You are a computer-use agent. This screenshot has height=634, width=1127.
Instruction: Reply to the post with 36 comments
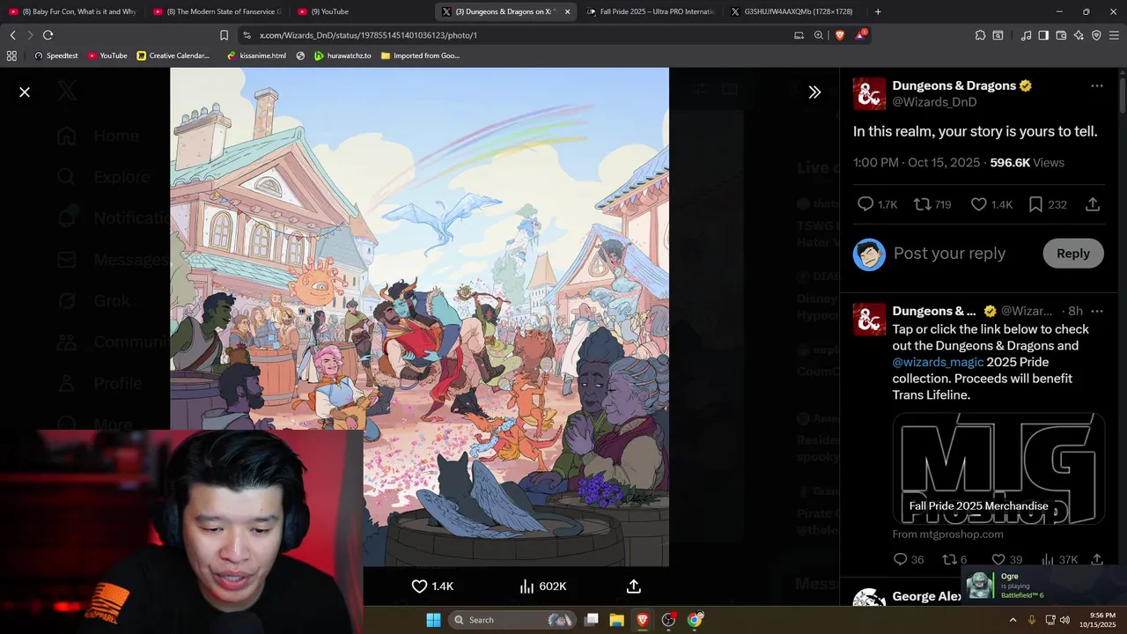pos(909,559)
